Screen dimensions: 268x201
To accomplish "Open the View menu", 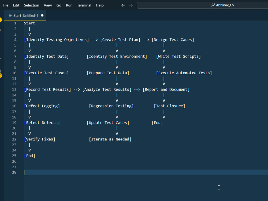I will [48, 5].
